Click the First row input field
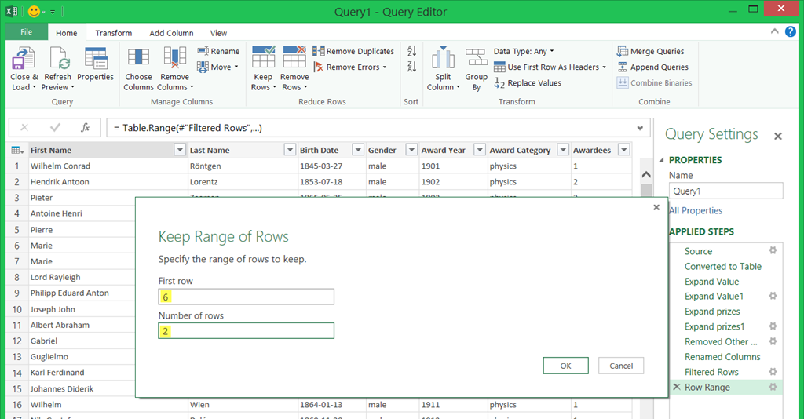The height and width of the screenshot is (419, 804). [246, 297]
